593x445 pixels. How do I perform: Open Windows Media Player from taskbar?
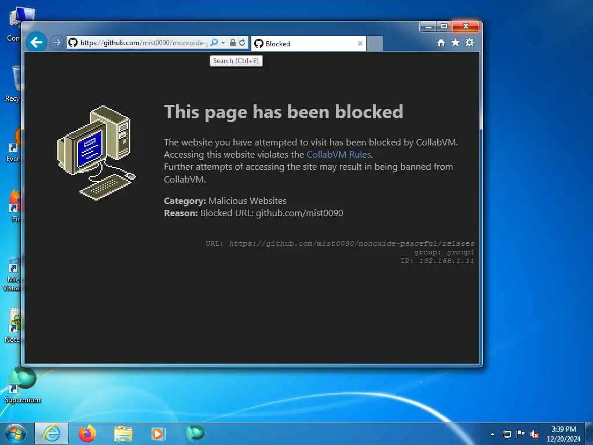[x=158, y=434]
